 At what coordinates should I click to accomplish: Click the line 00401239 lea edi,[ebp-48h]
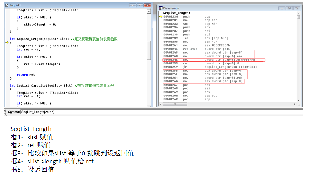coord(196,38)
